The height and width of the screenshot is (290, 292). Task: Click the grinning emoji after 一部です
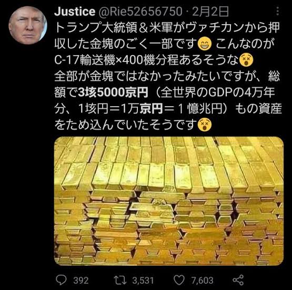click(205, 44)
